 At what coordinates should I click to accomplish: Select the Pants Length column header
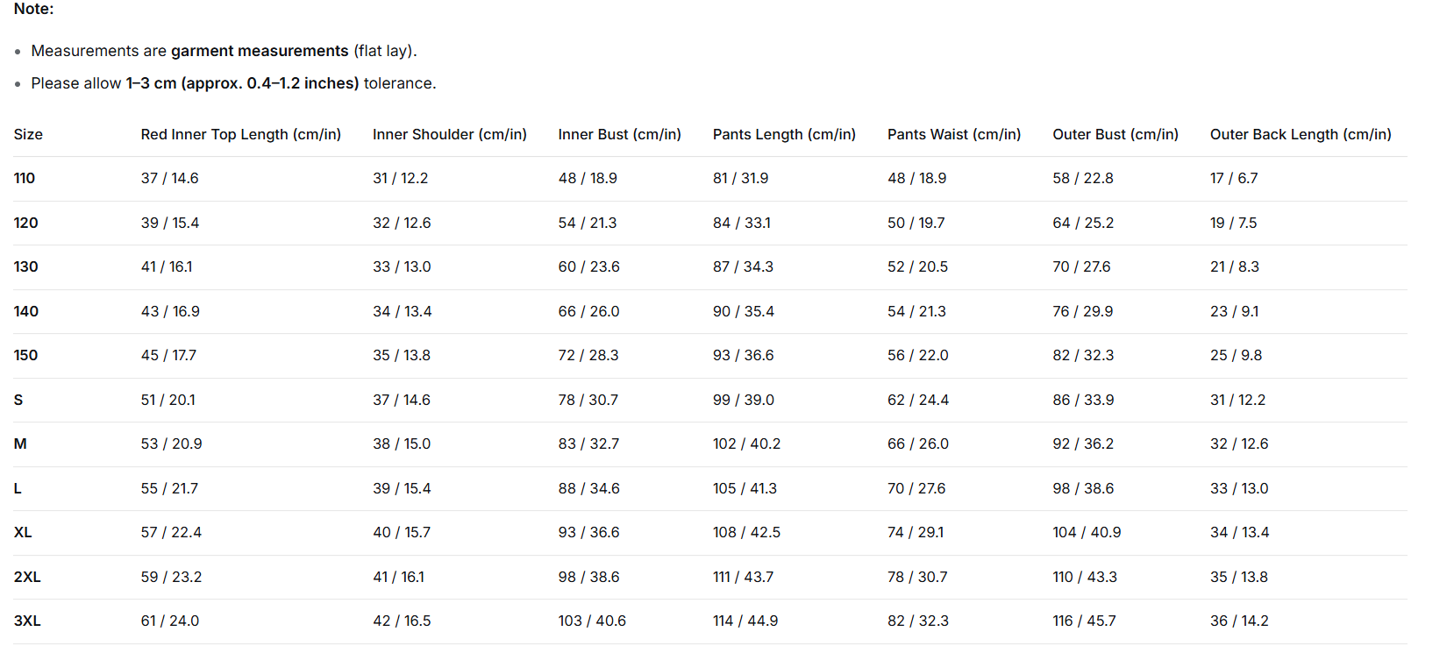point(784,134)
